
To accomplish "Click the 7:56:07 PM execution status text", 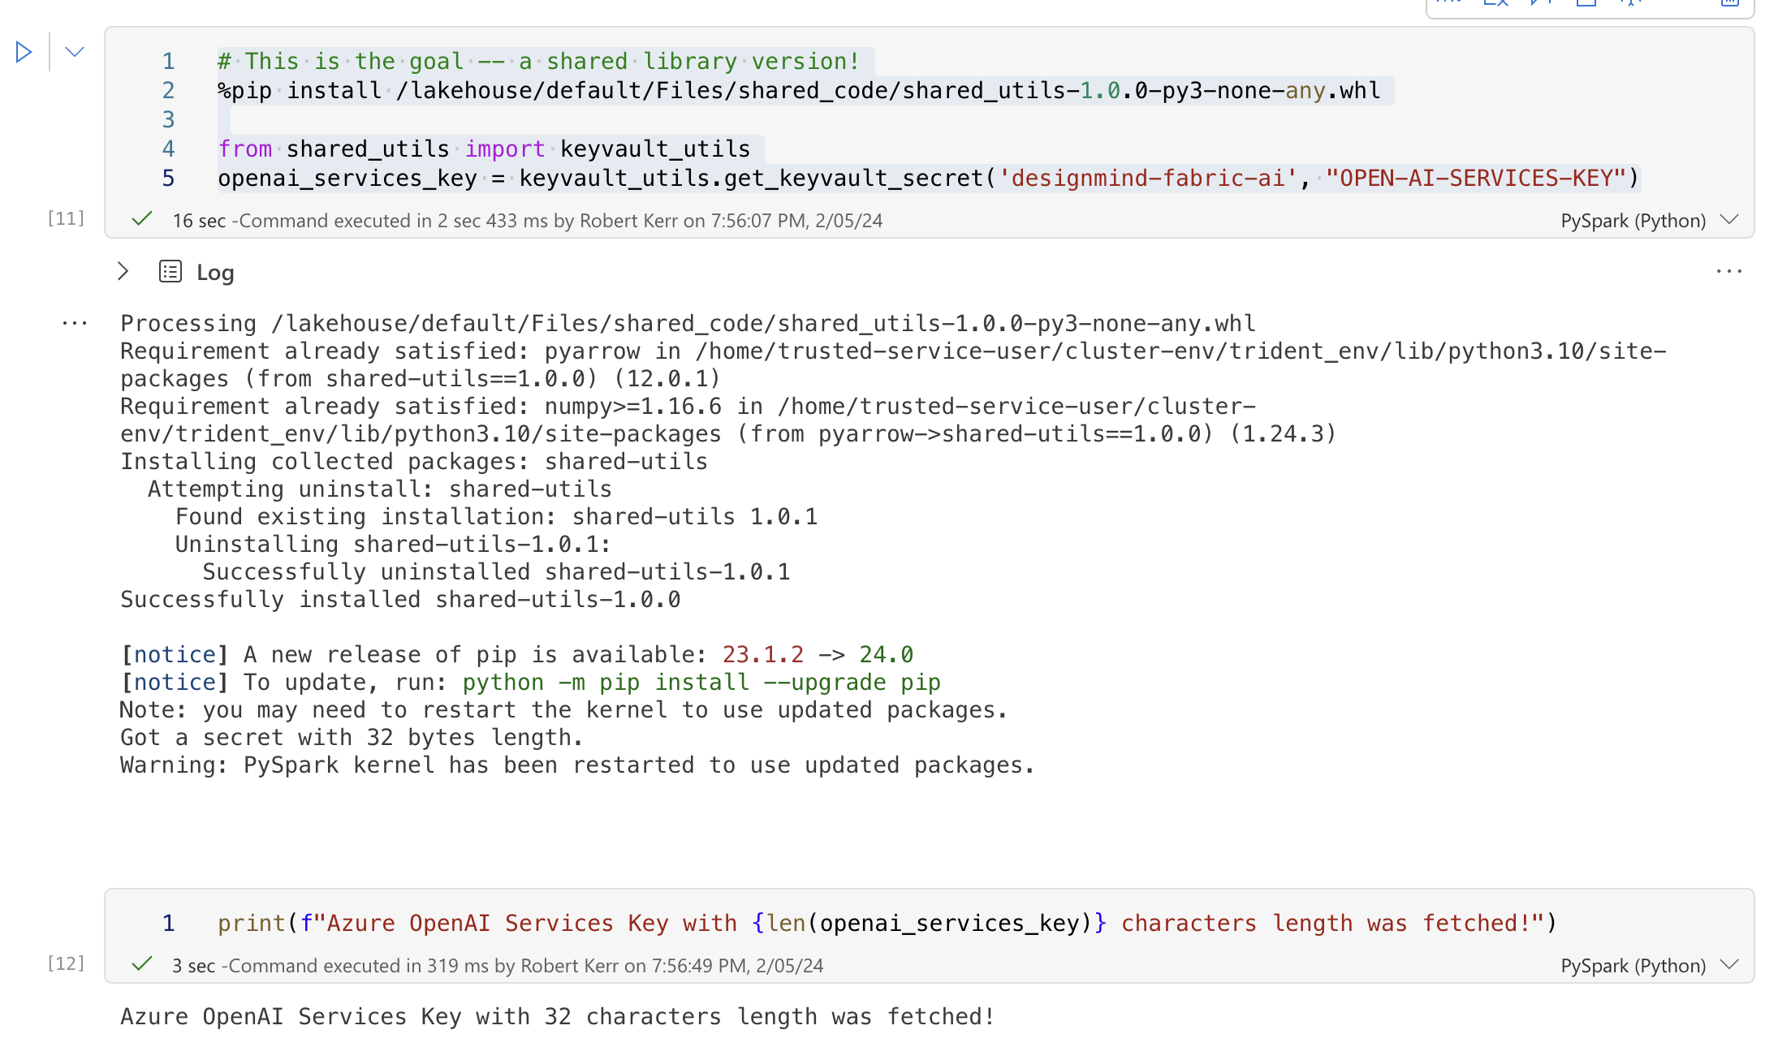I will coord(560,221).
